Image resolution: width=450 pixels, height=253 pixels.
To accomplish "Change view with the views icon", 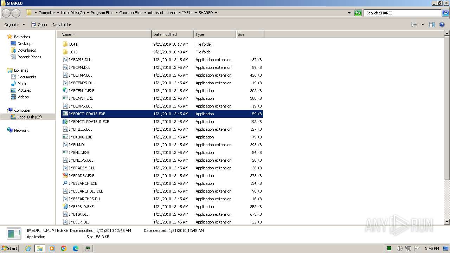I will [x=414, y=25].
